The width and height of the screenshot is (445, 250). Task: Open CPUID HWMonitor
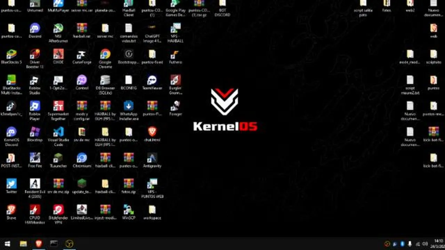(x=35, y=214)
